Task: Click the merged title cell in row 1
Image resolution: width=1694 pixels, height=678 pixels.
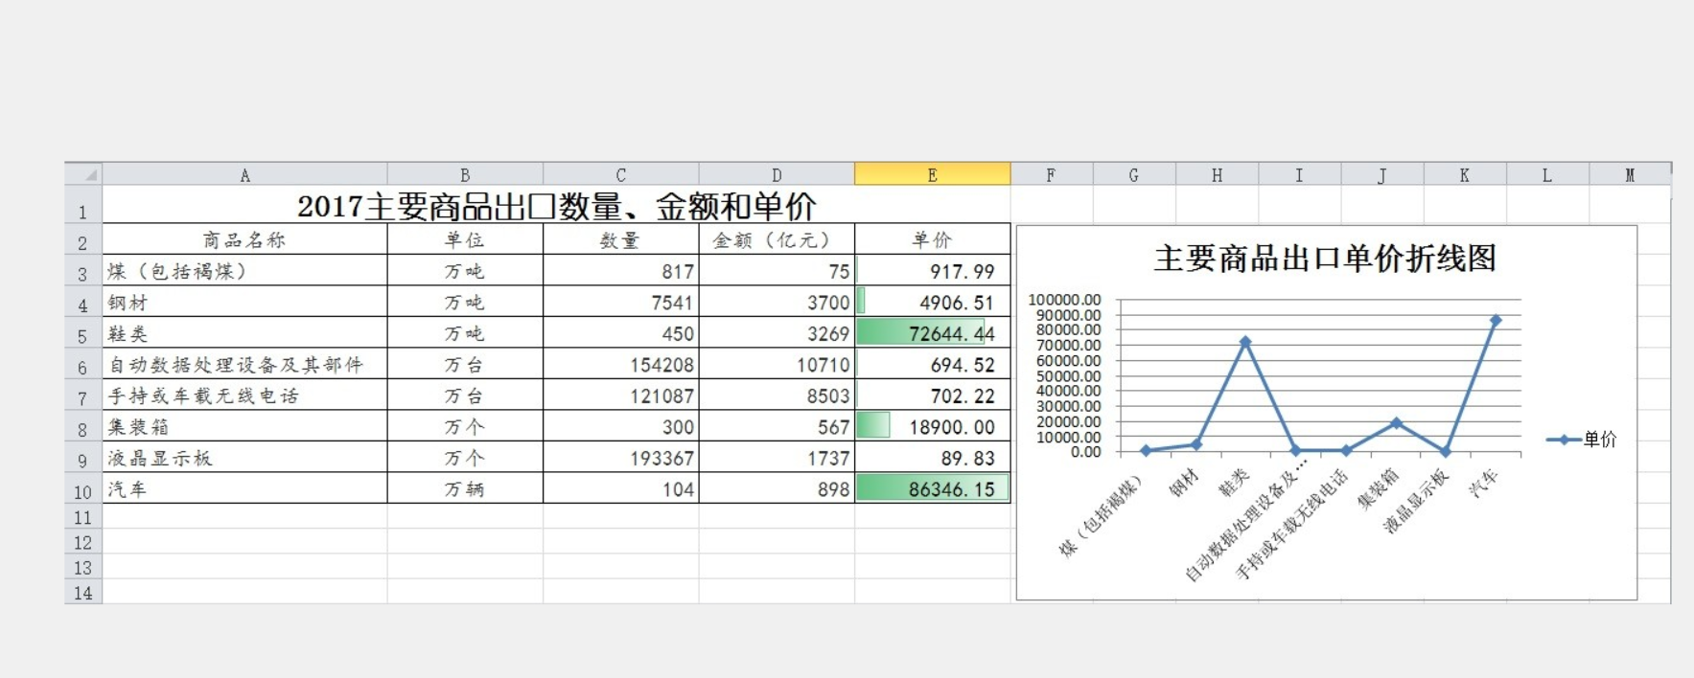Action: tap(556, 207)
